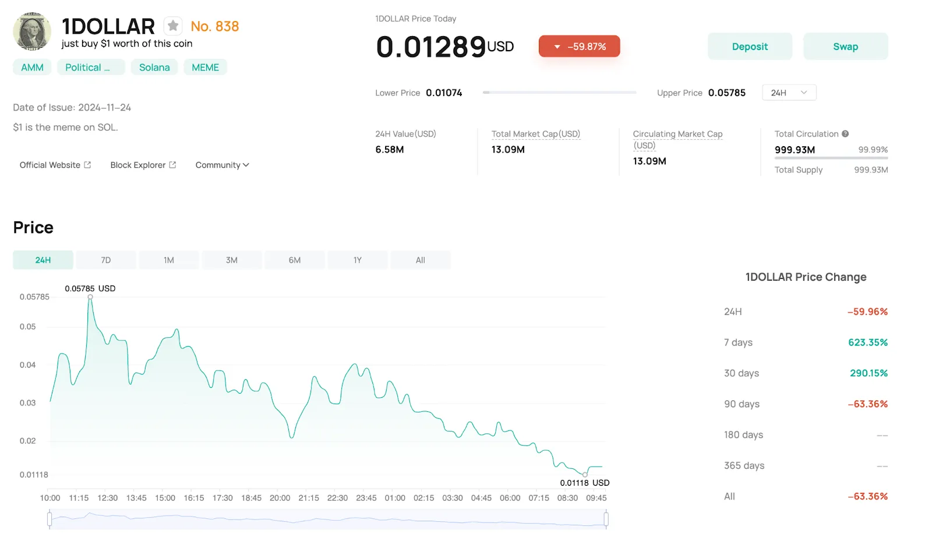Switch chart to 24H tab
Viewport: 932px width, 544px height.
tap(43, 260)
